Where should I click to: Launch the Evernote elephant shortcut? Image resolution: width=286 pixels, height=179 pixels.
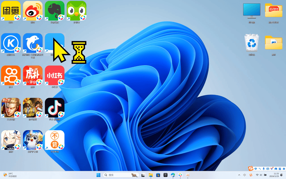(54, 11)
